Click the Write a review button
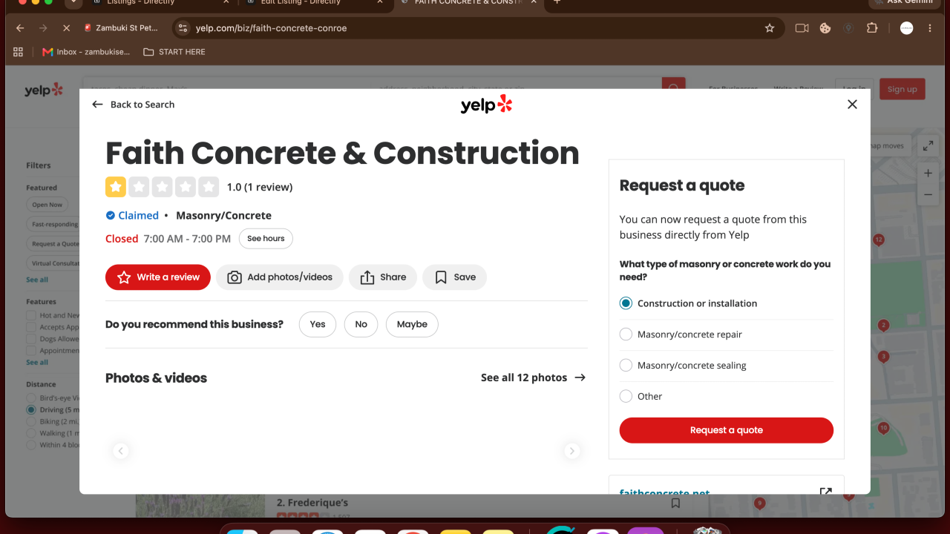 (x=158, y=277)
